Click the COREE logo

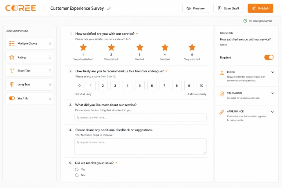click(x=20, y=8)
